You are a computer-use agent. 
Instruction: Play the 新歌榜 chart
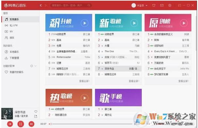coord(134,23)
